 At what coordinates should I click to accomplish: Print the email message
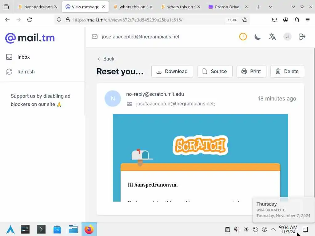[251, 71]
